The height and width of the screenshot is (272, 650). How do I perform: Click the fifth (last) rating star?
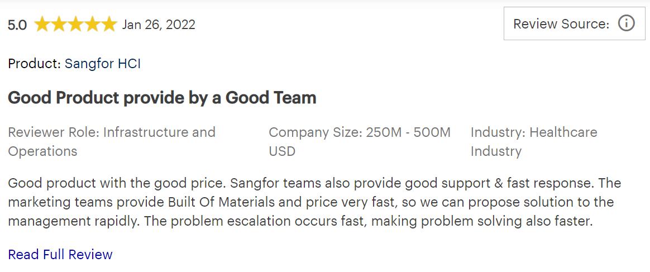pyautogui.click(x=108, y=25)
